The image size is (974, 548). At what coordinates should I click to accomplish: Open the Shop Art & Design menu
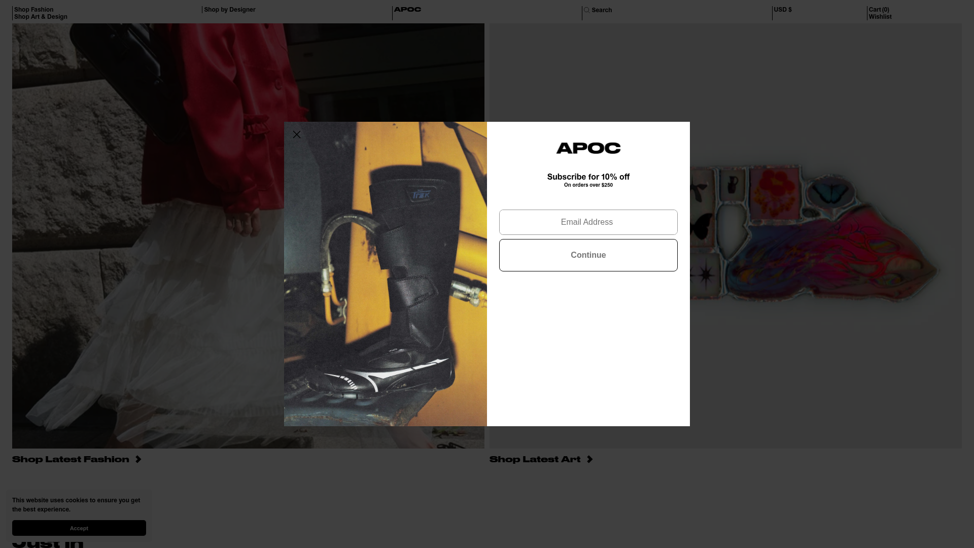(41, 17)
